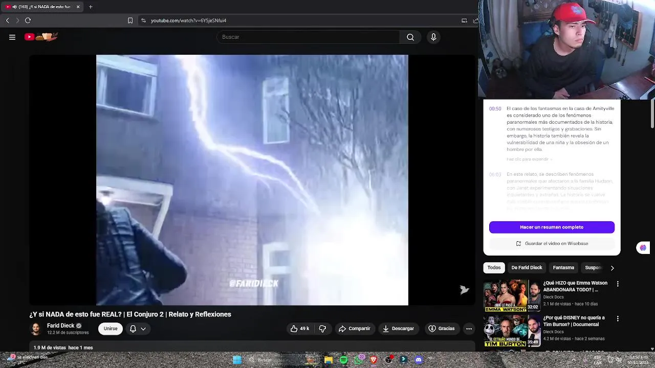
Task: Click the search magnifier button
Action: [410, 37]
